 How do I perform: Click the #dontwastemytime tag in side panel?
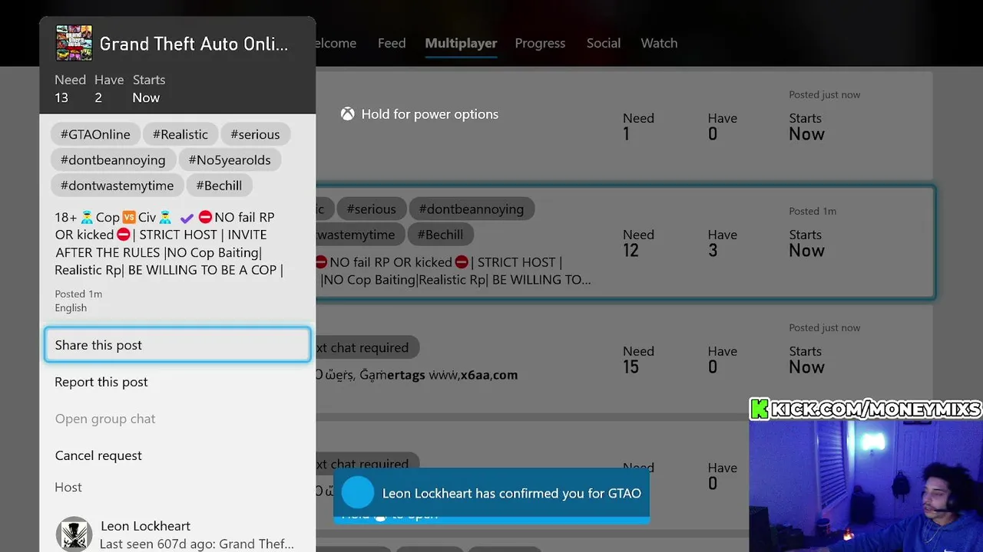117,186
